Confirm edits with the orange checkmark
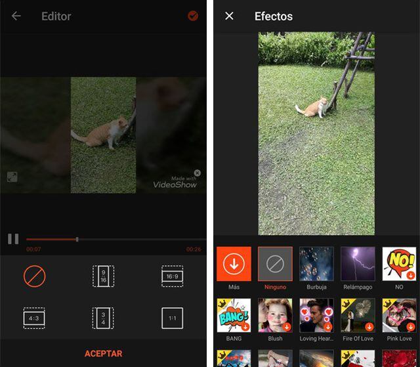This screenshot has height=367, width=420. click(x=193, y=16)
